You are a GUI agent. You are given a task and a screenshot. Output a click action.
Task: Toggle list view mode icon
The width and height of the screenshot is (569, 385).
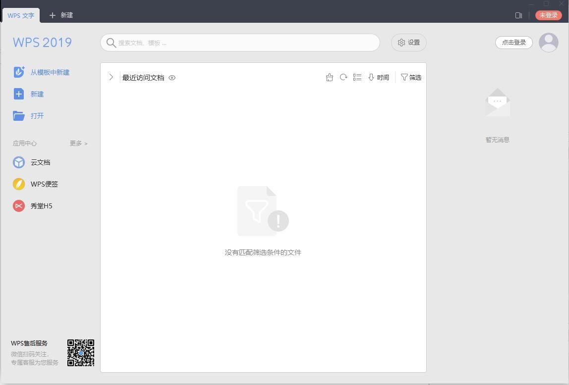point(357,77)
